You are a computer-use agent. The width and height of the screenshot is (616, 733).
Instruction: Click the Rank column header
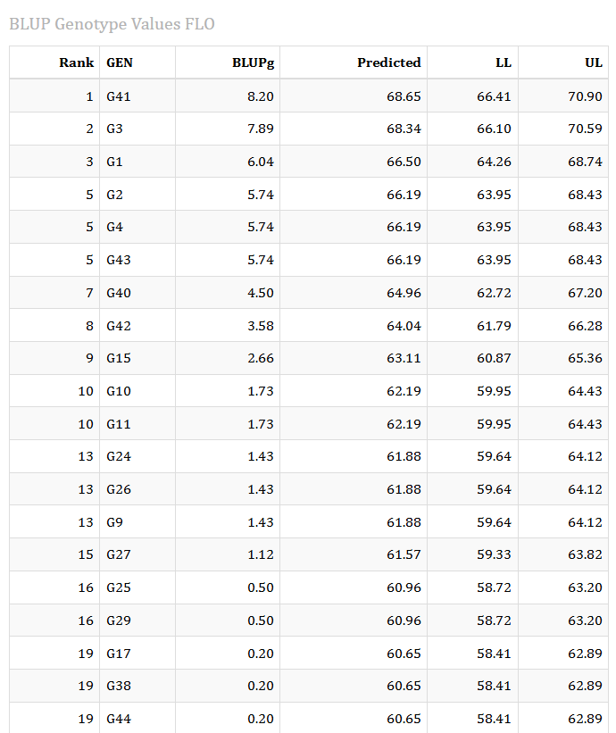[76, 62]
